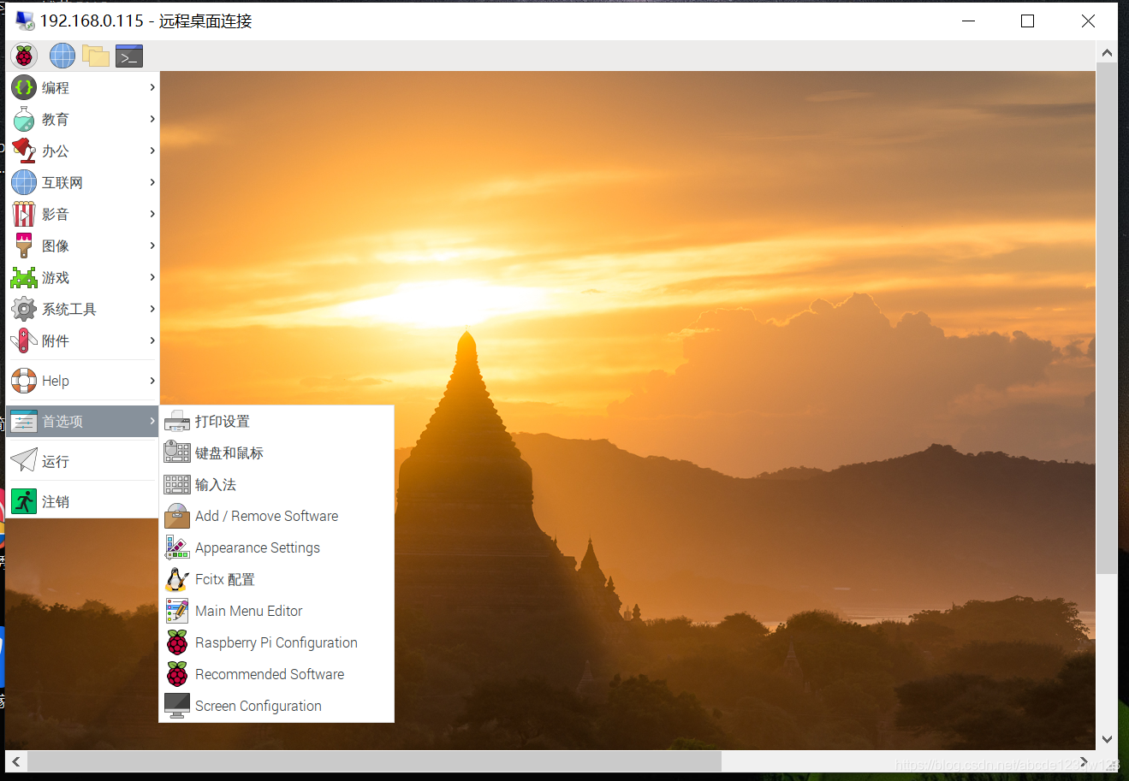Viewport: 1129px width, 781px height.
Task: Click the 办公 desk lamp icon
Action: pyautogui.click(x=24, y=151)
